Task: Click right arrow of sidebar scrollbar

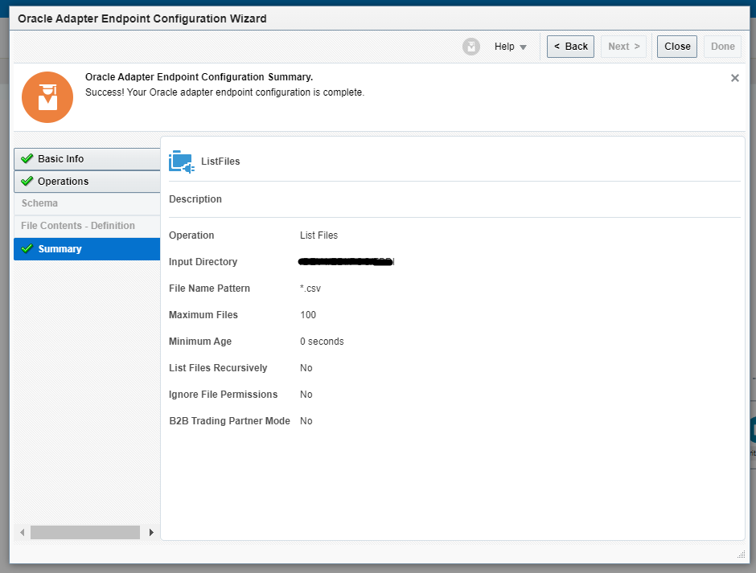Action: click(x=151, y=533)
